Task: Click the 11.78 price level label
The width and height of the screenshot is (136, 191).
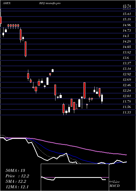Action: click(x=127, y=102)
